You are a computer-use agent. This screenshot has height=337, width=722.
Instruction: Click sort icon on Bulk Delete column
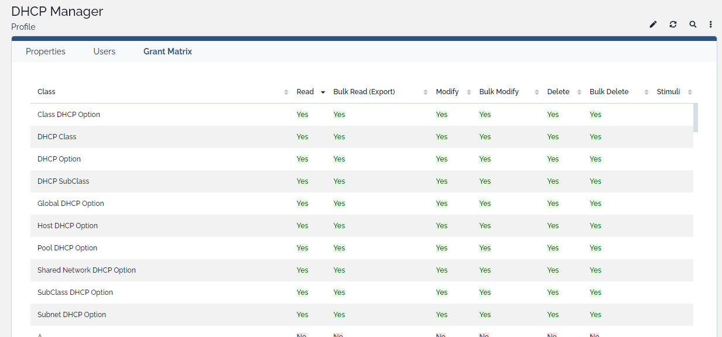pos(646,92)
